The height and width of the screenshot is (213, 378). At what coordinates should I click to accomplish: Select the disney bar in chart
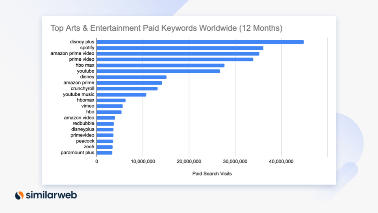point(132,77)
